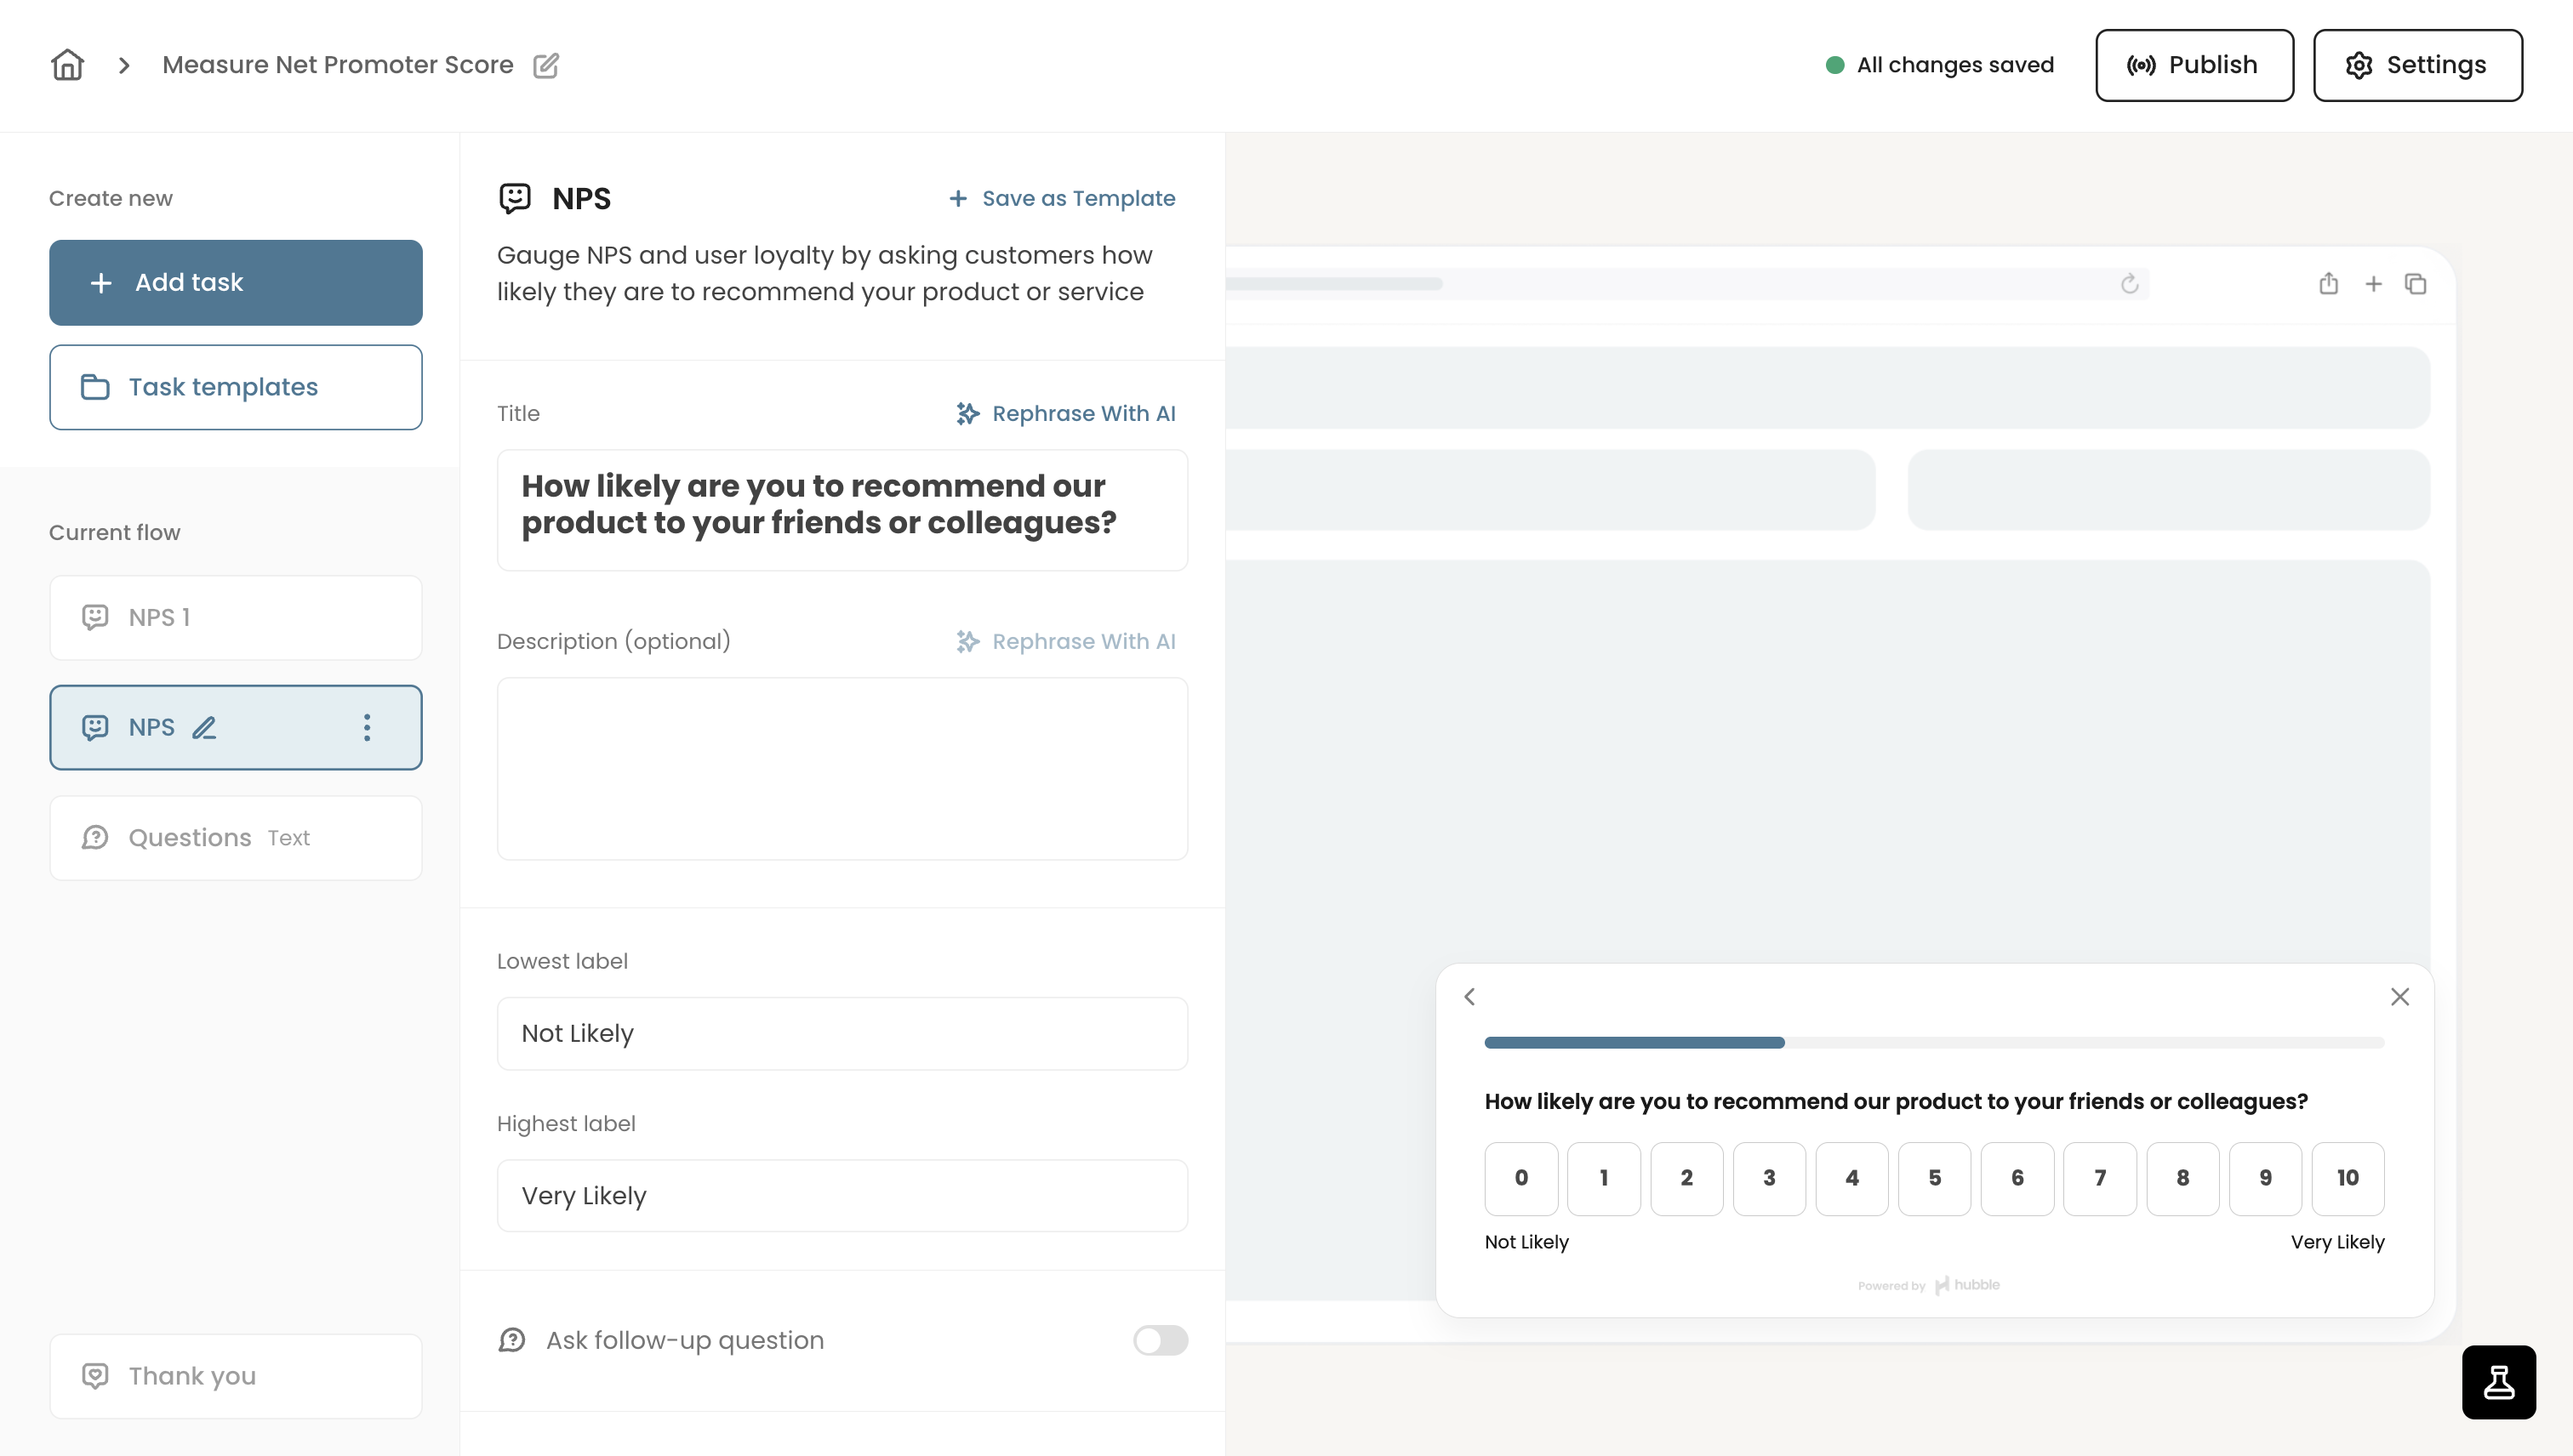Toggle Ask follow-up question switch

[x=1161, y=1340]
